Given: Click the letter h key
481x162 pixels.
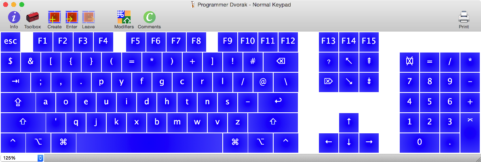Looking at the screenshot, I should (167, 103).
